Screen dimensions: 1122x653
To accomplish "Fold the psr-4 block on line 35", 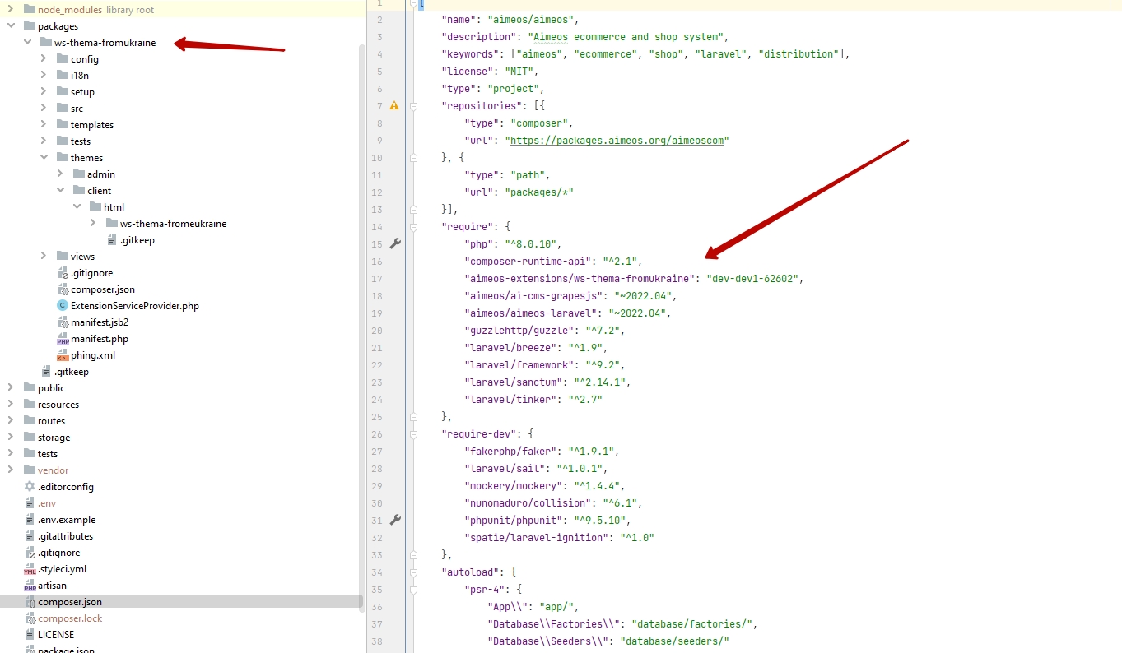I will coord(414,589).
